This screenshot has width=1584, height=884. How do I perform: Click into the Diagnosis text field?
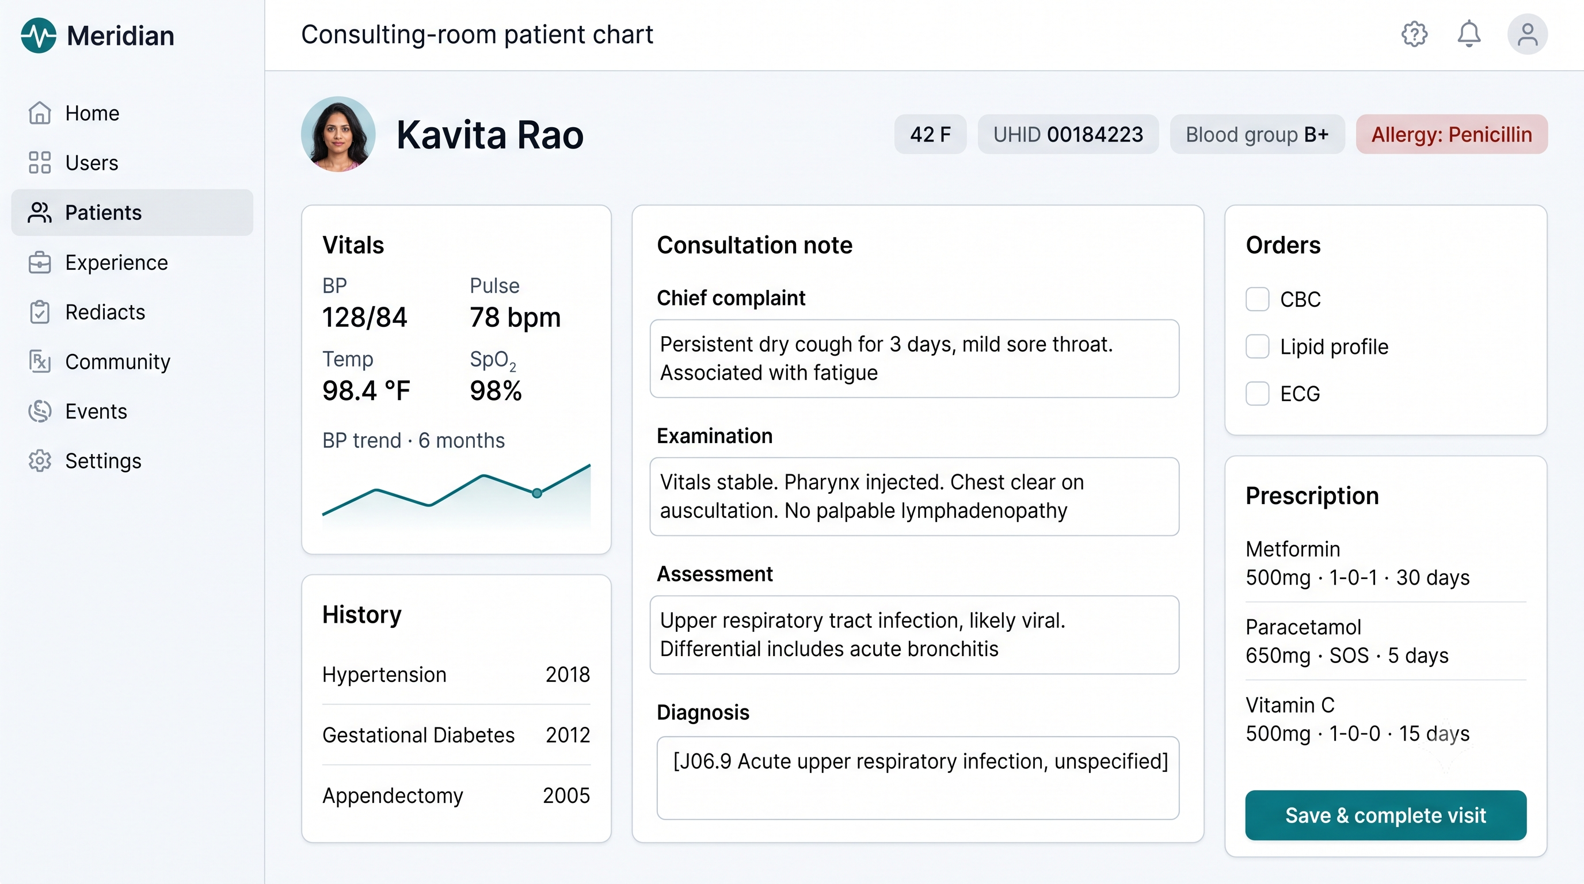(x=918, y=778)
